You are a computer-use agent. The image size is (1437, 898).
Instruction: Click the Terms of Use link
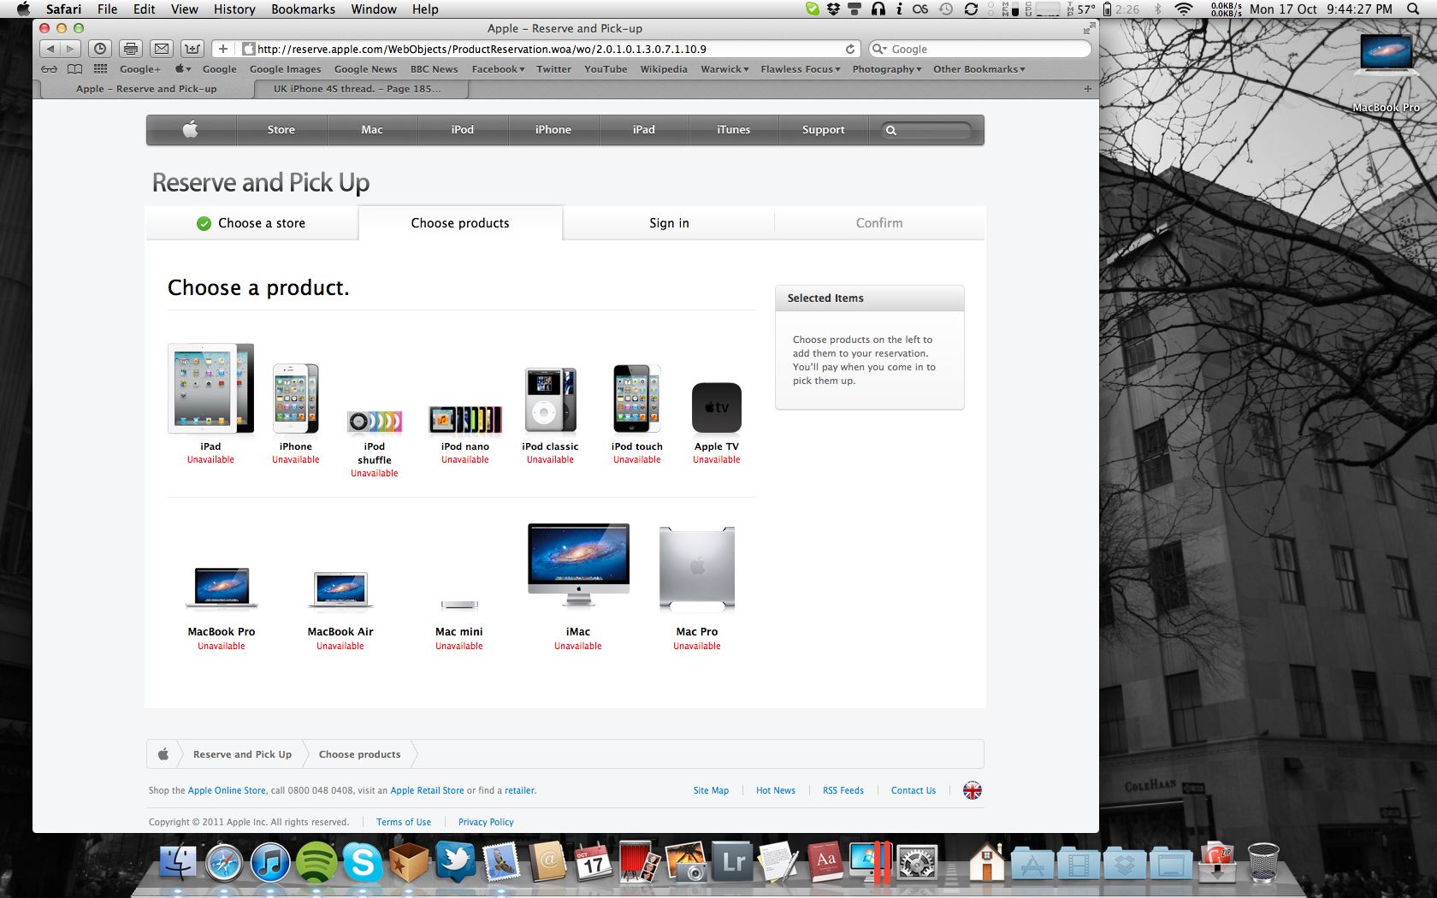404,822
